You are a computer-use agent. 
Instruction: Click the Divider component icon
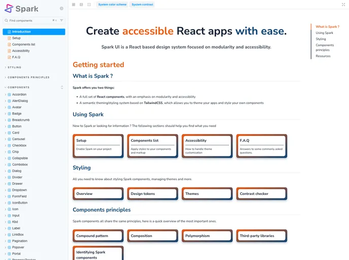pyautogui.click(x=9, y=177)
